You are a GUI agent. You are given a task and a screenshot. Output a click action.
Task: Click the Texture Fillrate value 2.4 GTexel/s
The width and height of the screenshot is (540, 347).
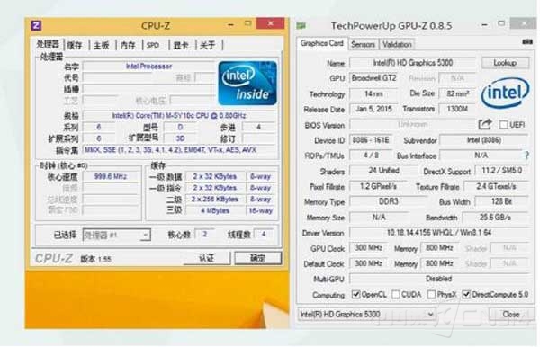tap(496, 186)
